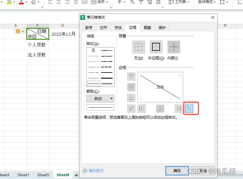
Task: Click the font color A icon
Action: coord(21,2)
